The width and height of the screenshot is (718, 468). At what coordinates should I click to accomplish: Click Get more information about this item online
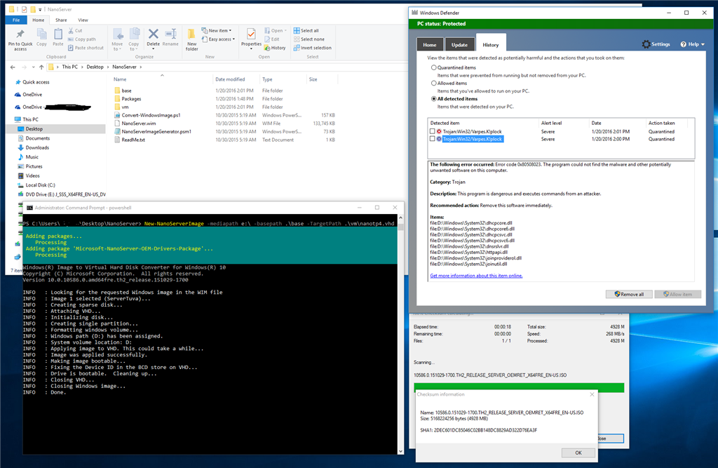(x=476, y=276)
